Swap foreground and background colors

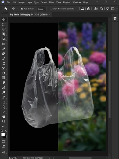click(x=6, y=131)
